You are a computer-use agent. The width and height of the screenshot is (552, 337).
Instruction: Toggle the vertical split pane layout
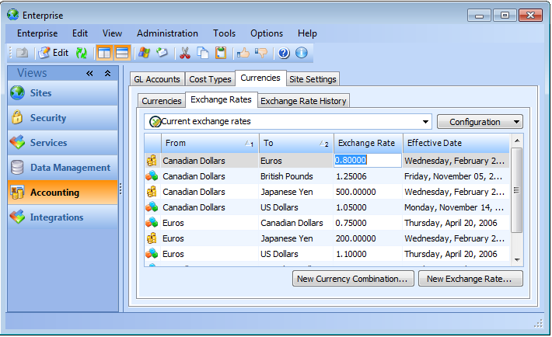[103, 53]
